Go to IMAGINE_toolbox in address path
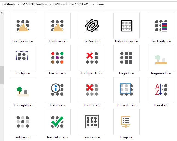The height and width of the screenshot is (141, 177). tap(34, 4)
